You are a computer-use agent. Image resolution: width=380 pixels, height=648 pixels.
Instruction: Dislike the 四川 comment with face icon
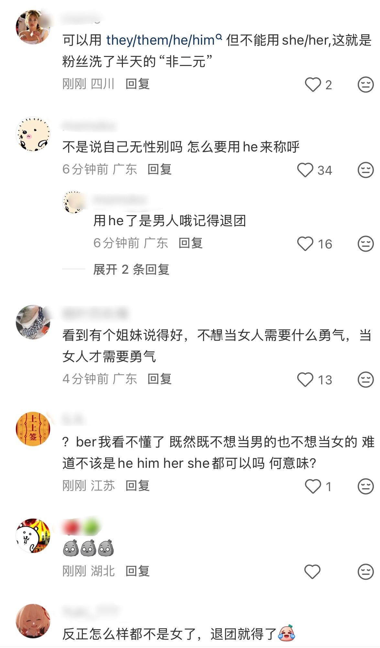tap(365, 85)
